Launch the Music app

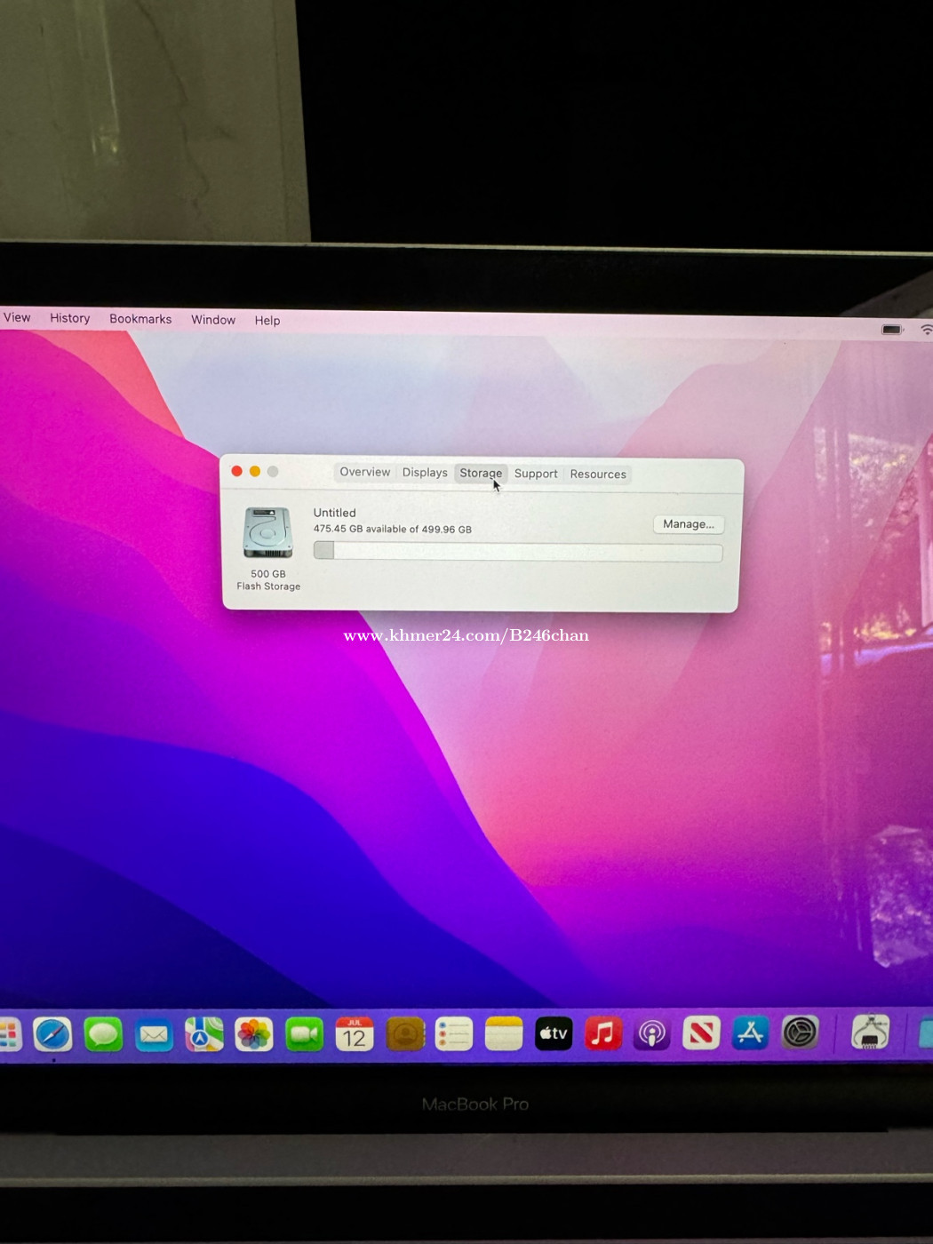[x=603, y=1033]
